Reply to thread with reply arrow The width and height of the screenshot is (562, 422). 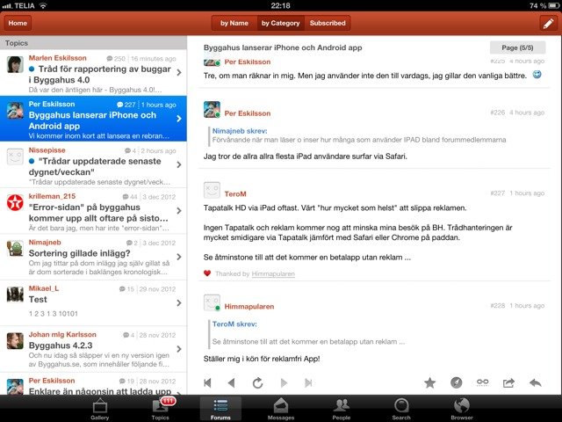coord(536,383)
